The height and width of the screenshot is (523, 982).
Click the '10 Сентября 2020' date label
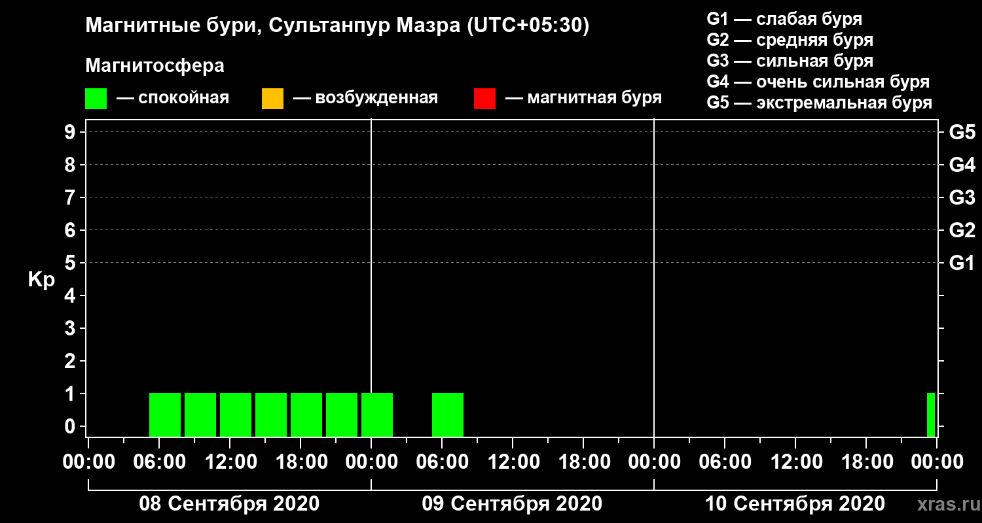(x=795, y=504)
